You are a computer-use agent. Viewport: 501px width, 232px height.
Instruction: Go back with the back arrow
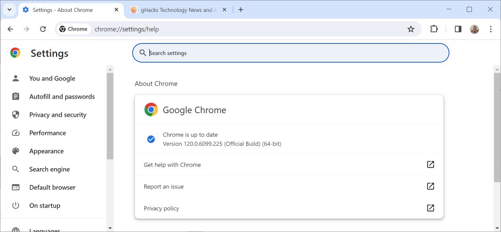tap(10, 29)
